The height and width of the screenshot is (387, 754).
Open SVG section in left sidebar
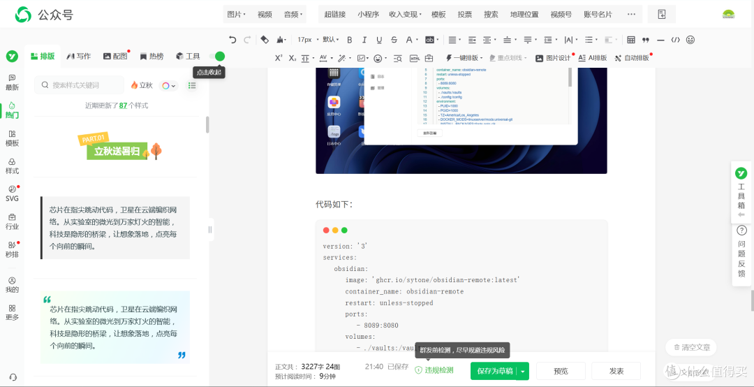(x=12, y=193)
